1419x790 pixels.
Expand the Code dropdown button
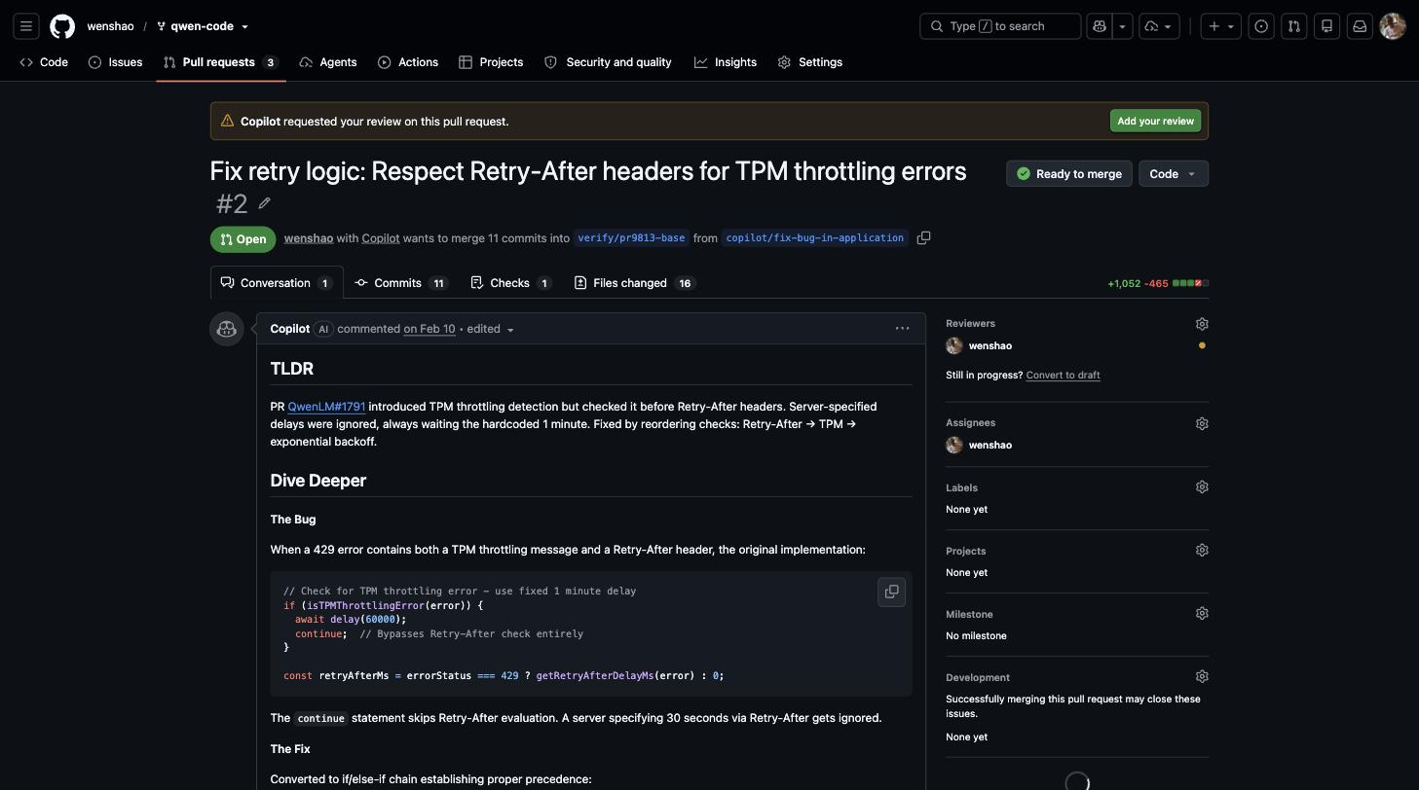click(1173, 174)
